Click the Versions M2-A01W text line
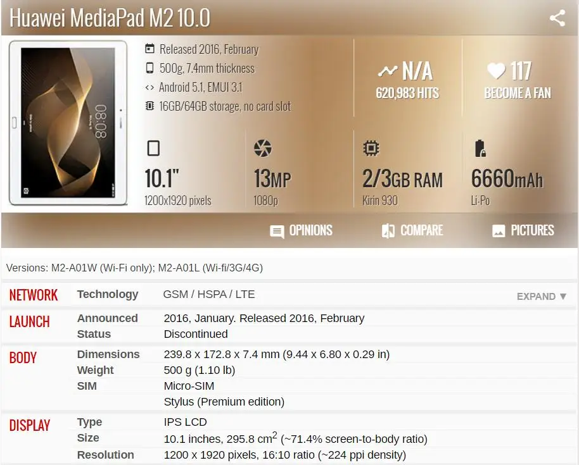 pyautogui.click(x=134, y=268)
